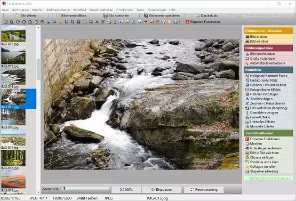Screen dimensions: 296x201
Task: Click the auto-enhance wand toolbar icon
Action: [x=60, y=22]
